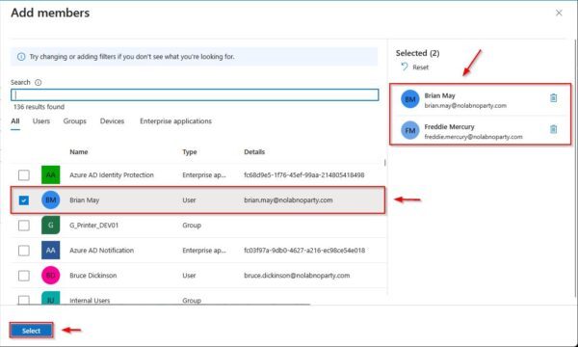The image size is (578, 347).
Task: Check the Azure AD Identity Protection checkbox
Action: (x=24, y=174)
